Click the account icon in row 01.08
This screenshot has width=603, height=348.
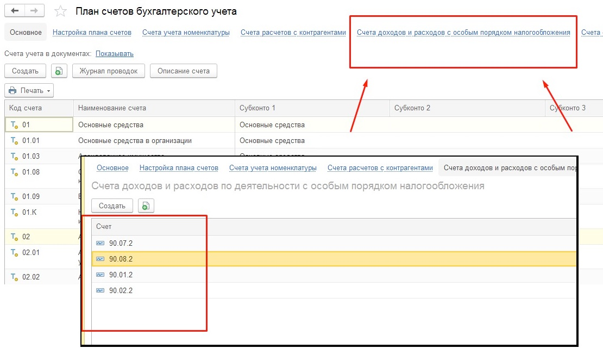[15, 172]
